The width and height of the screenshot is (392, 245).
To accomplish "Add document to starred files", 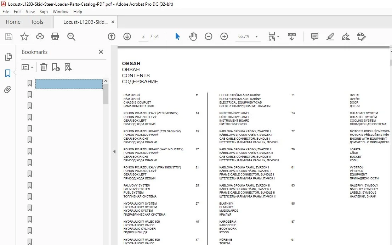I will coord(24,37).
